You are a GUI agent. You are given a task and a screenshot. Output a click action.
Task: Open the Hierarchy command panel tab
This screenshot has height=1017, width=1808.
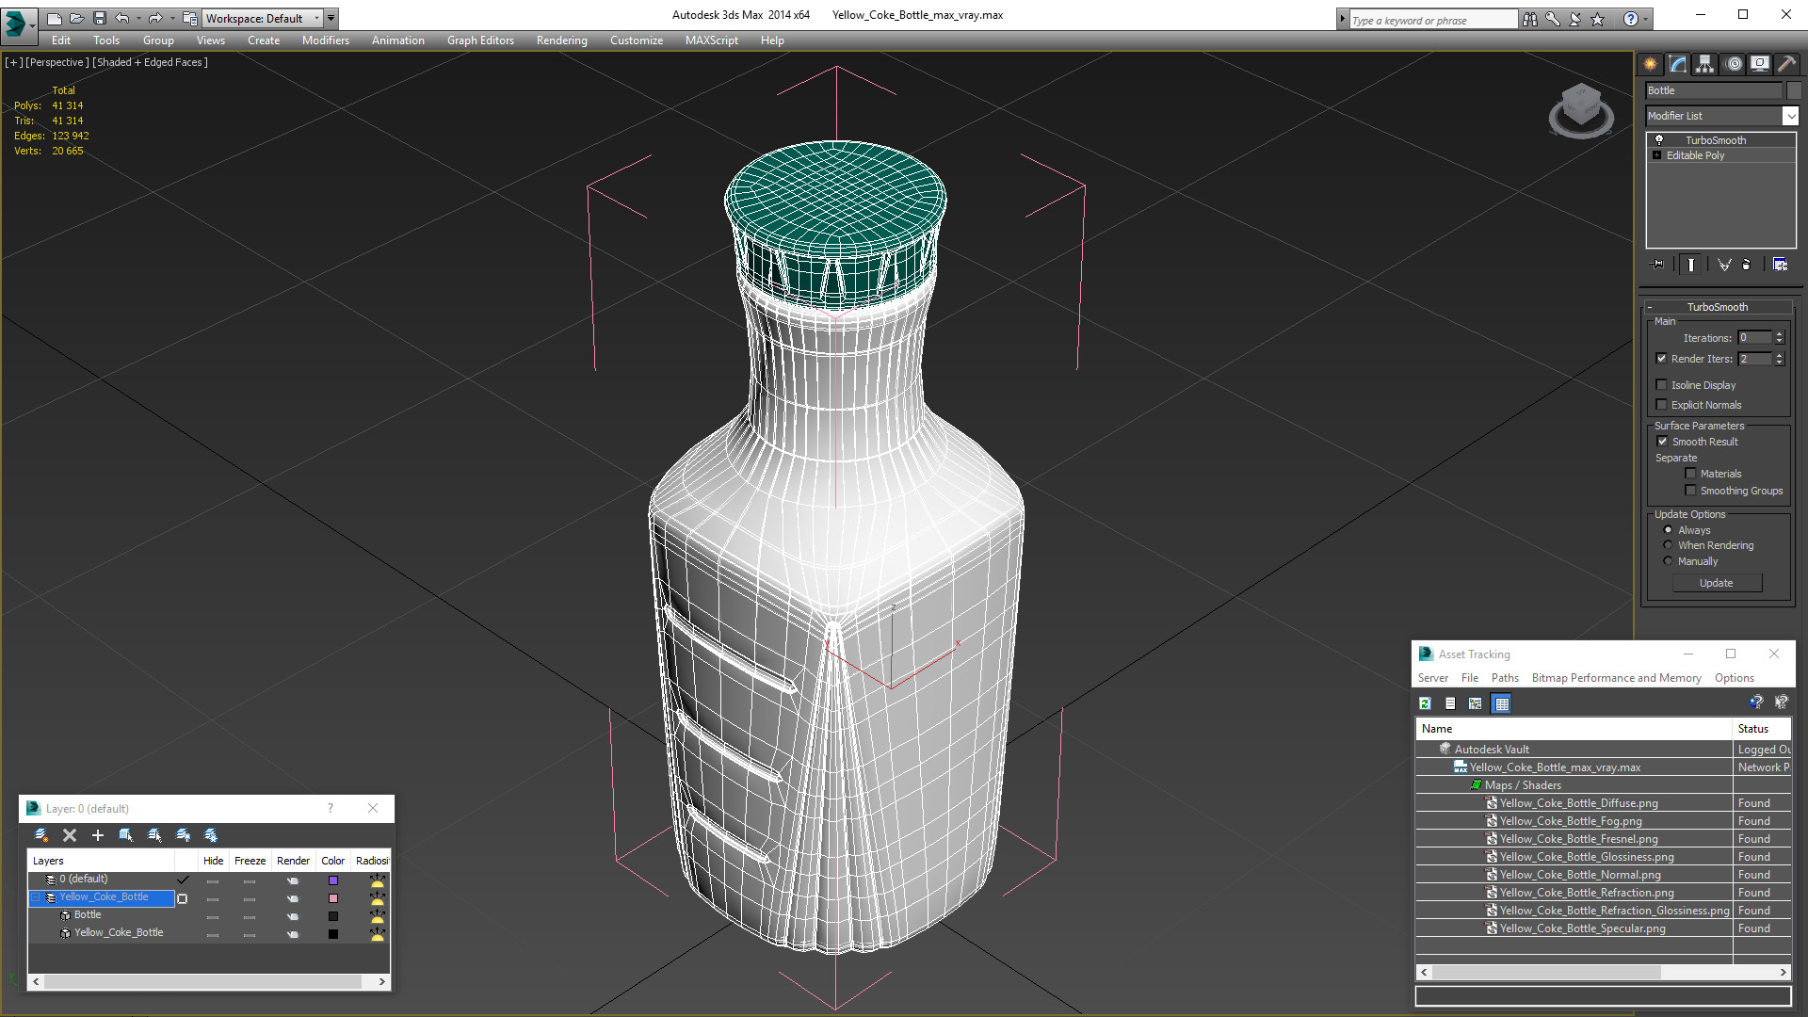pyautogui.click(x=1704, y=64)
